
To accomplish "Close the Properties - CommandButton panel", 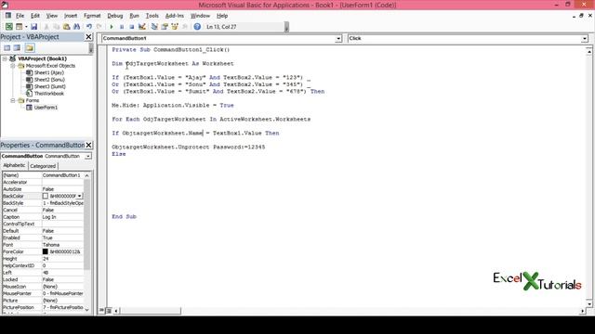I will [88, 145].
